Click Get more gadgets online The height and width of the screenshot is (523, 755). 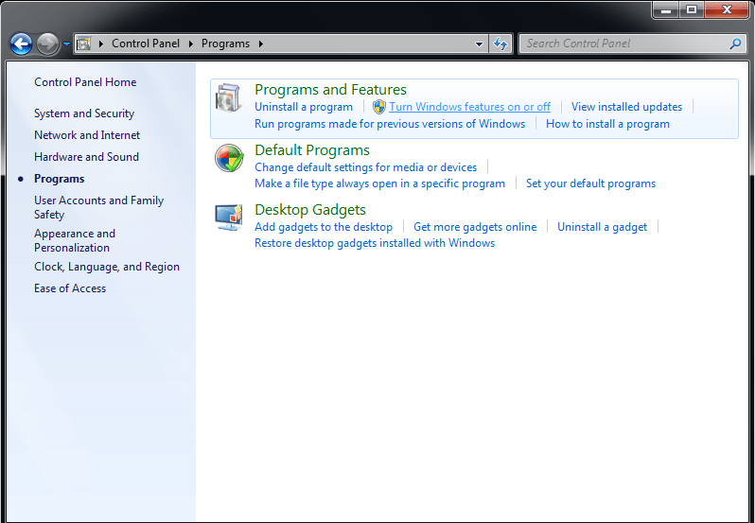tap(475, 227)
